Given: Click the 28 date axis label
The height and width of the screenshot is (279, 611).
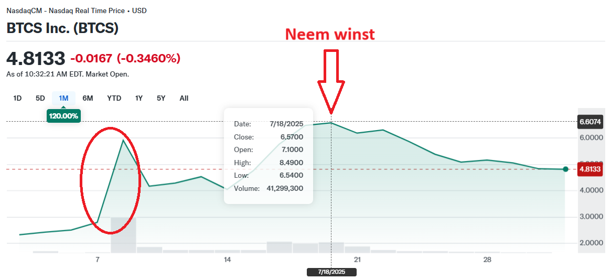Looking at the screenshot, I should coord(487,260).
